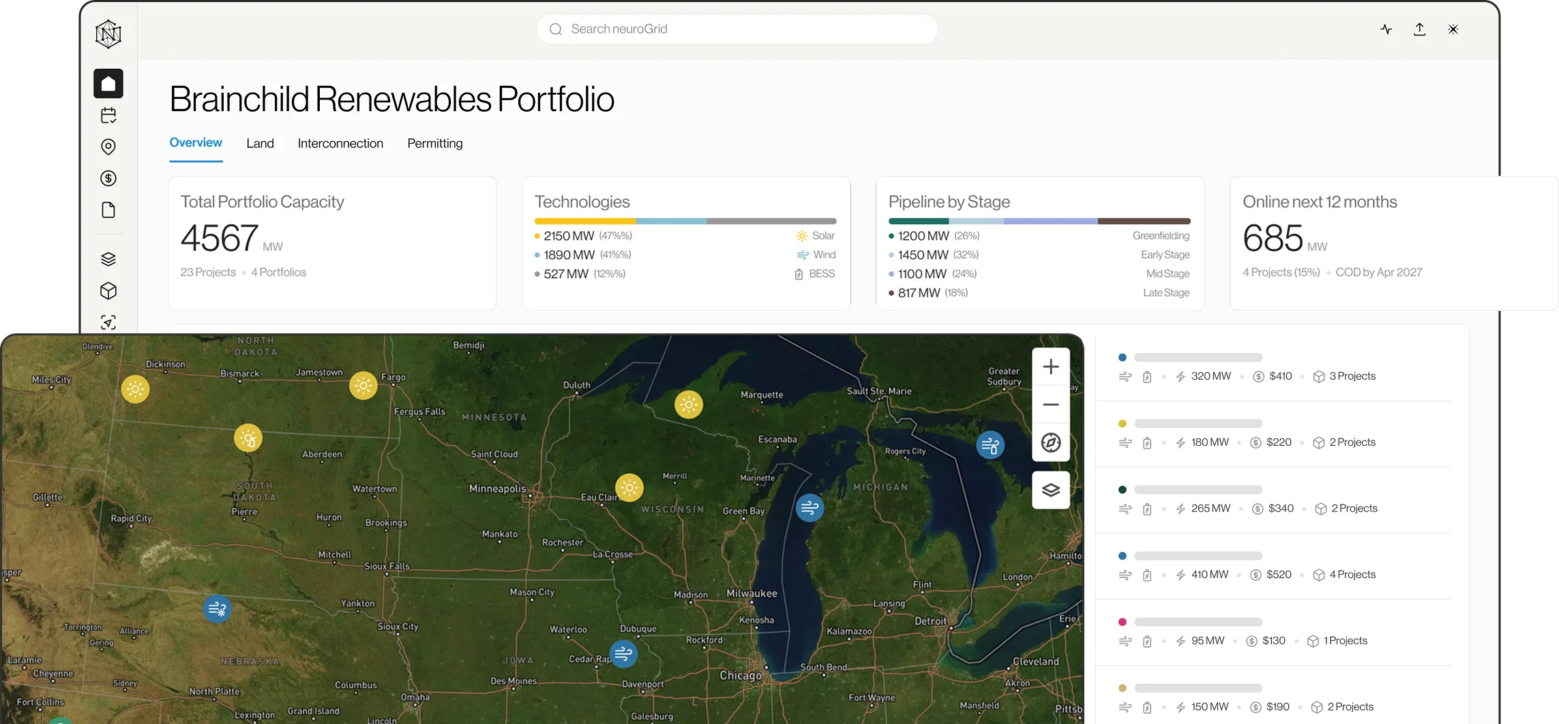Click the yellow Solar segment of Technologies bar
Viewport: 1559px width, 724px height.
(585, 221)
